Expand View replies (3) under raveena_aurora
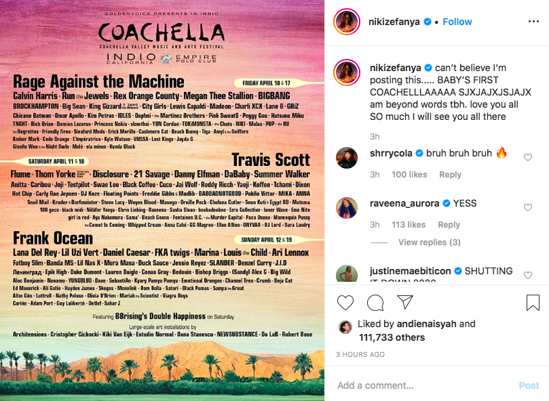 click(430, 242)
